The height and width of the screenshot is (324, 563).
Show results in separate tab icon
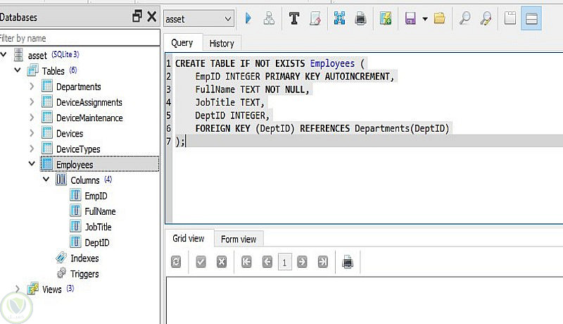point(510,18)
